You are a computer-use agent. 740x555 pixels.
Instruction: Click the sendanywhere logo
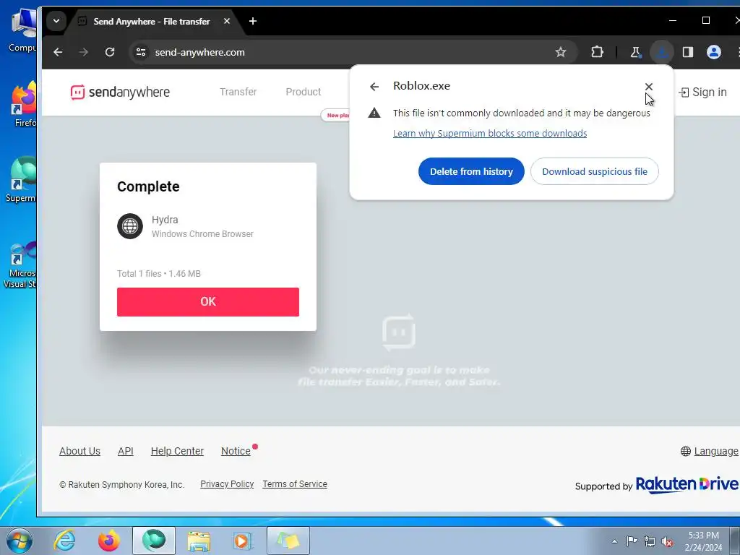pos(120,92)
